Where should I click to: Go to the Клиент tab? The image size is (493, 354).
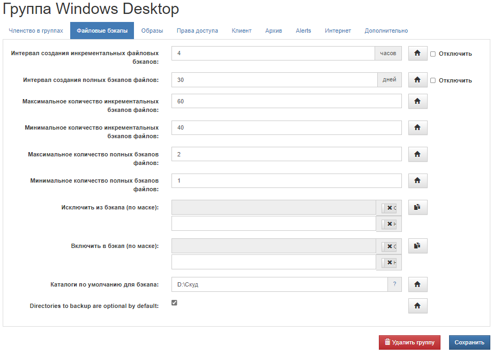(x=242, y=31)
